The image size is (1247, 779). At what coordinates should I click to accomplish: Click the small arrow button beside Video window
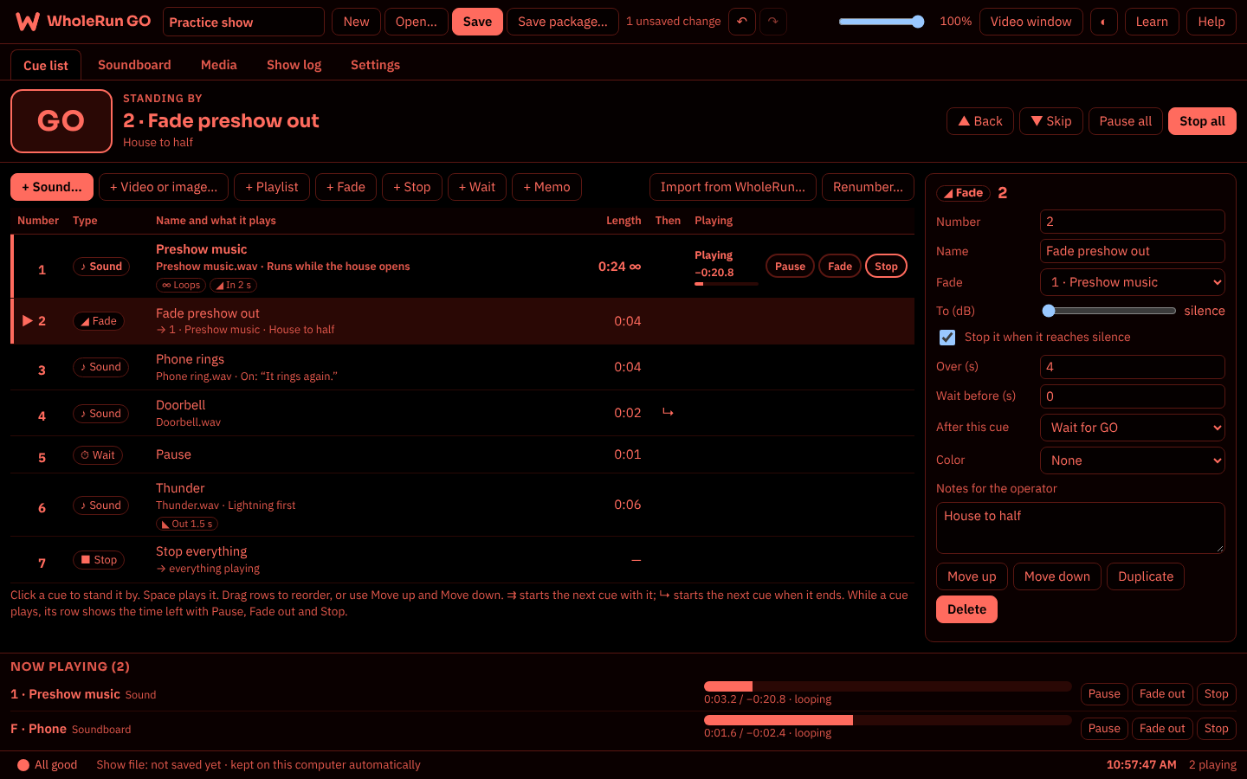1104,22
